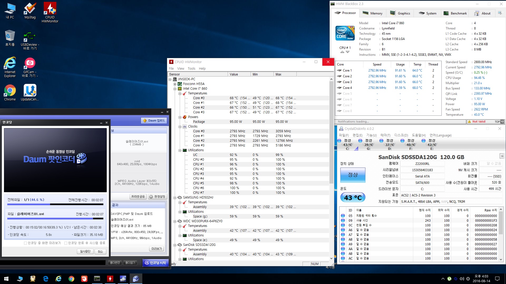The width and height of the screenshot is (506, 284).
Task: Click taskbar clock showing 오후 4:03
Action: 481,278
